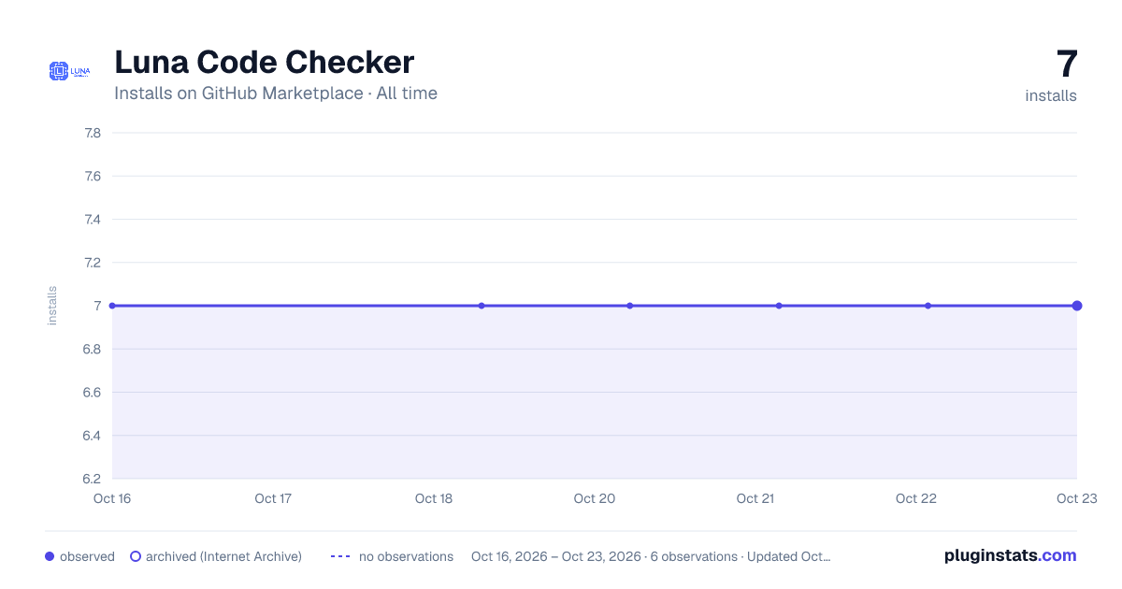Click the 'no observations' legend label
The height and width of the screenshot is (589, 1122).
406,556
